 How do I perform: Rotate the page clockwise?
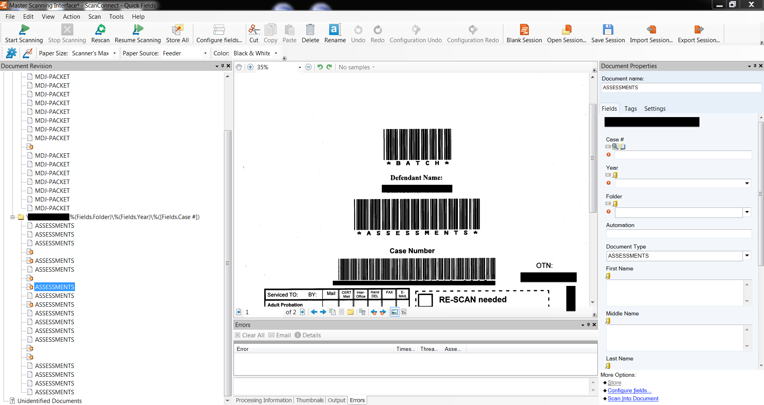point(329,67)
